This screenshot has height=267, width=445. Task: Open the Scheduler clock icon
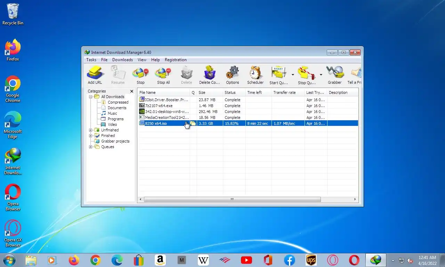coord(255,75)
